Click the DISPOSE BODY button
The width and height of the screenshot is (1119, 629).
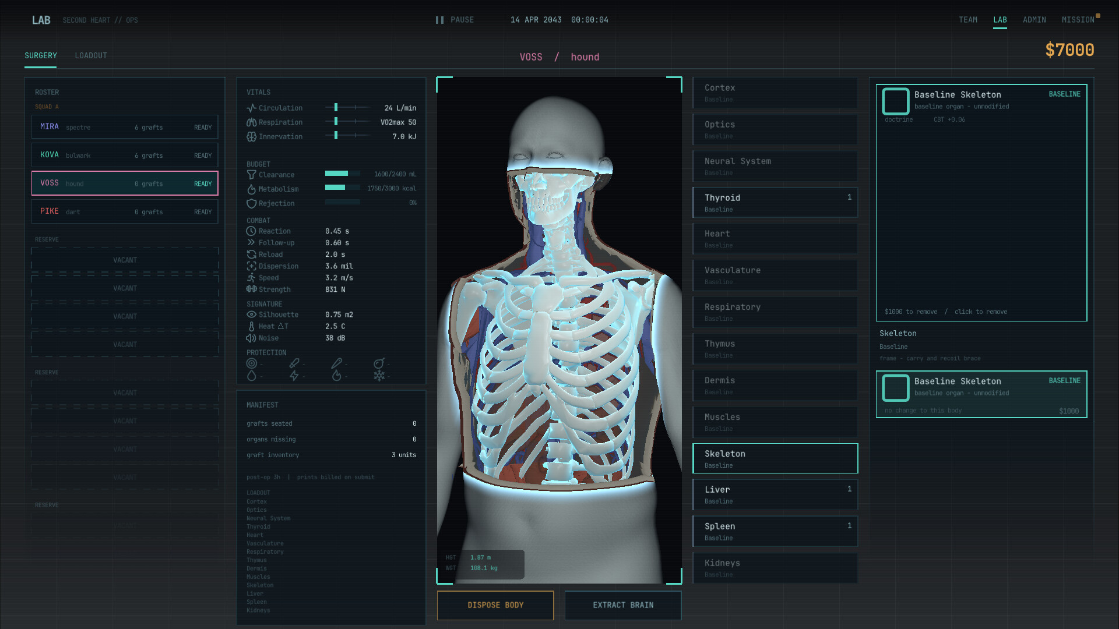point(495,605)
